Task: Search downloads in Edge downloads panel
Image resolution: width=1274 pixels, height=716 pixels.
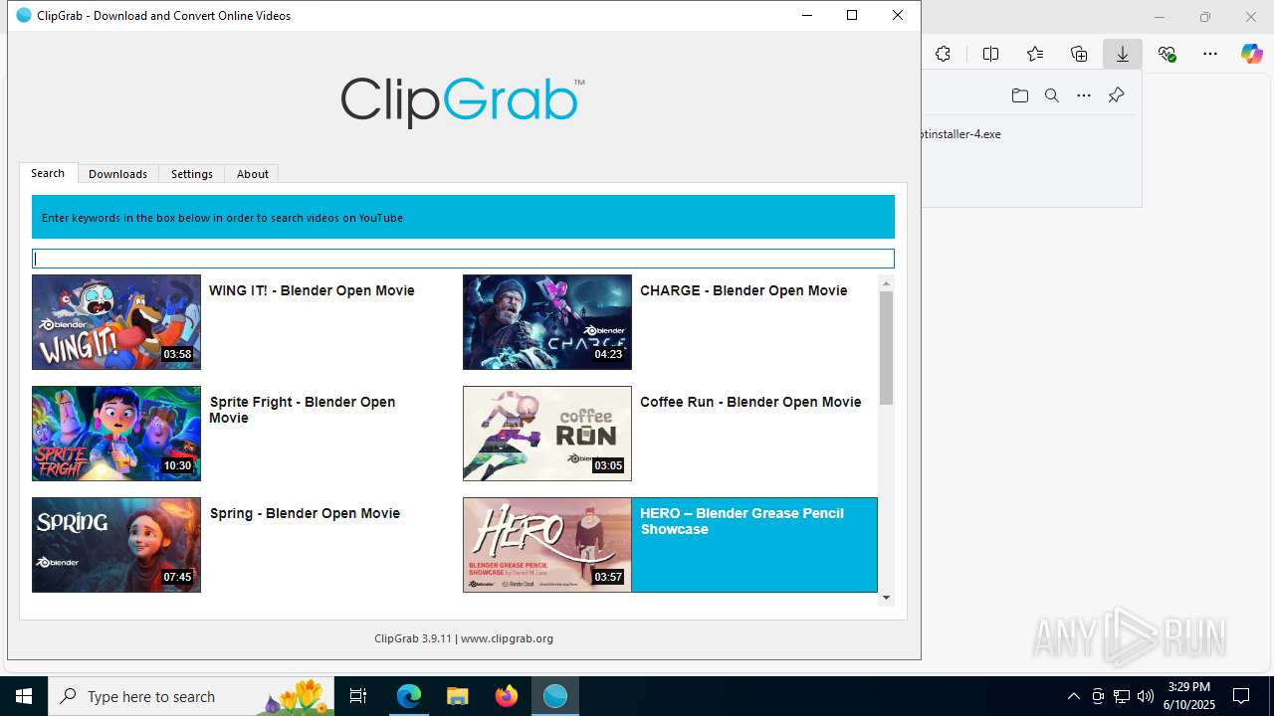Action: (1052, 95)
